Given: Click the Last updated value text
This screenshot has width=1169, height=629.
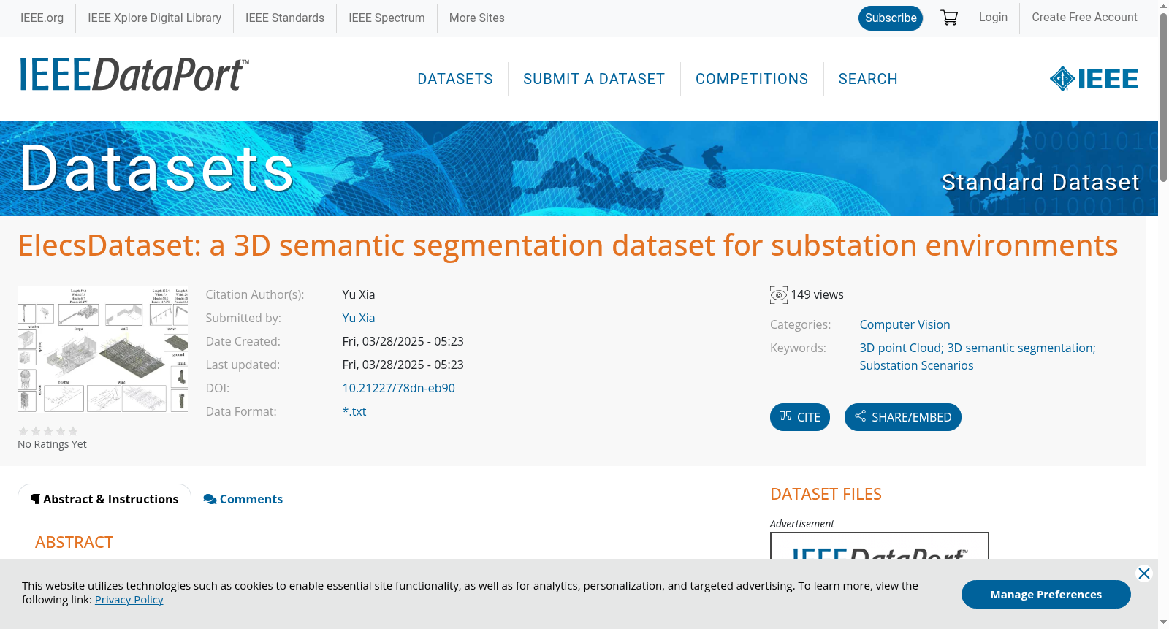Looking at the screenshot, I should click(403, 365).
